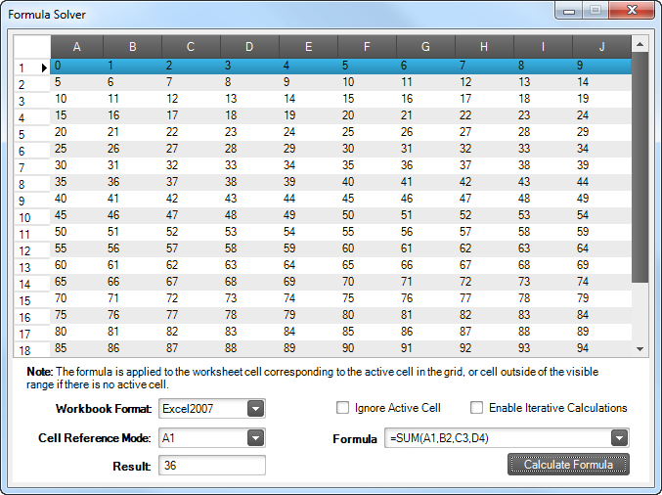Click cell B2 containing 6
This screenshot has width=662, height=495.
click(x=133, y=82)
